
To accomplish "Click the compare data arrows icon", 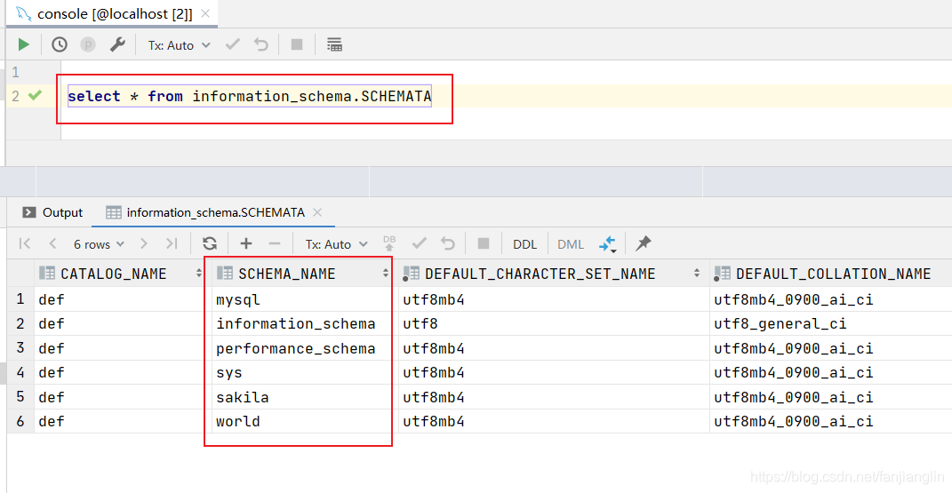I will (x=607, y=243).
